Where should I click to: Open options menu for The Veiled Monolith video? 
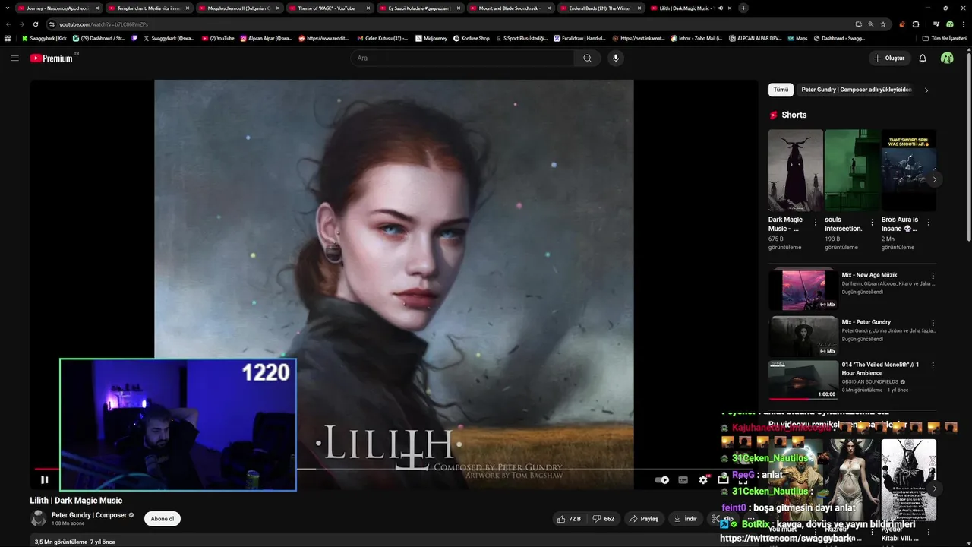(x=933, y=365)
